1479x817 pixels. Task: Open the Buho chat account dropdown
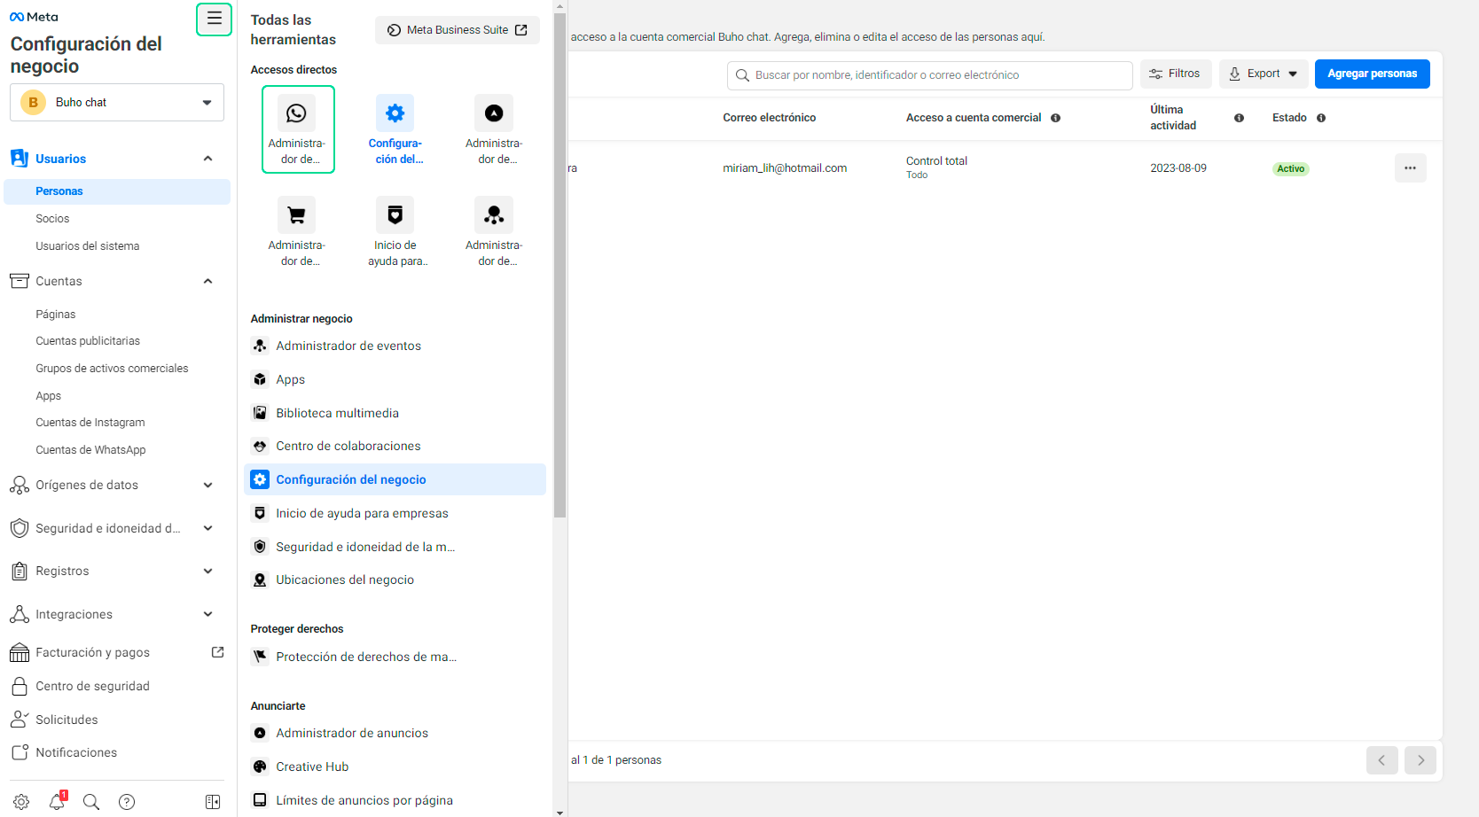tap(117, 103)
